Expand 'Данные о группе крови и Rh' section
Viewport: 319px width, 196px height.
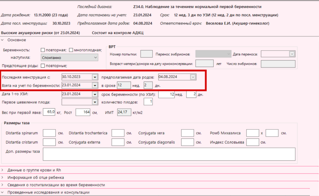pos(2,170)
